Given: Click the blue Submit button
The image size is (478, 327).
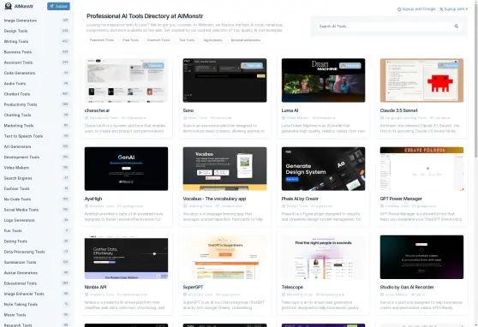Looking at the screenshot, I should pos(58,6).
